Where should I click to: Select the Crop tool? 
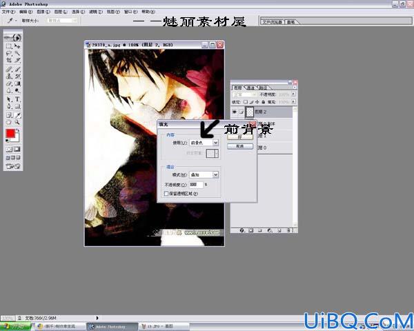pyautogui.click(x=9, y=60)
